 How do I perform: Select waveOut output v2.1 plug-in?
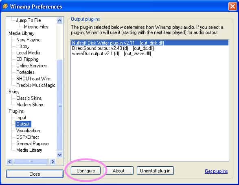pyautogui.click(x=112, y=54)
